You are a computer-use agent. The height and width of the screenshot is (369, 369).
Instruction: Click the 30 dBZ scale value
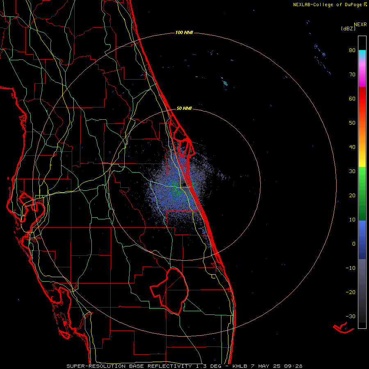352,171
